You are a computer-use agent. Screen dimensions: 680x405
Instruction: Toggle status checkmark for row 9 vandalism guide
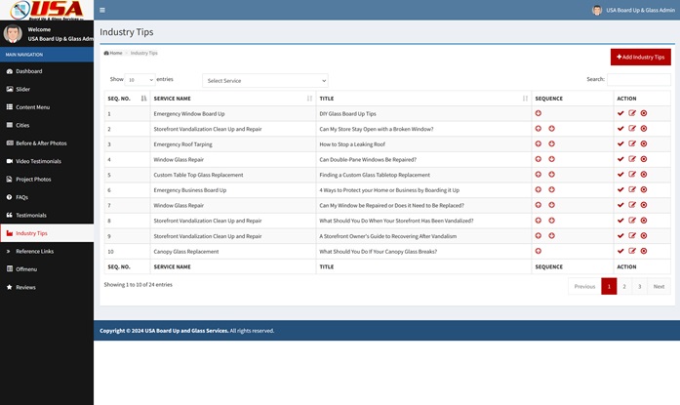pyautogui.click(x=620, y=235)
